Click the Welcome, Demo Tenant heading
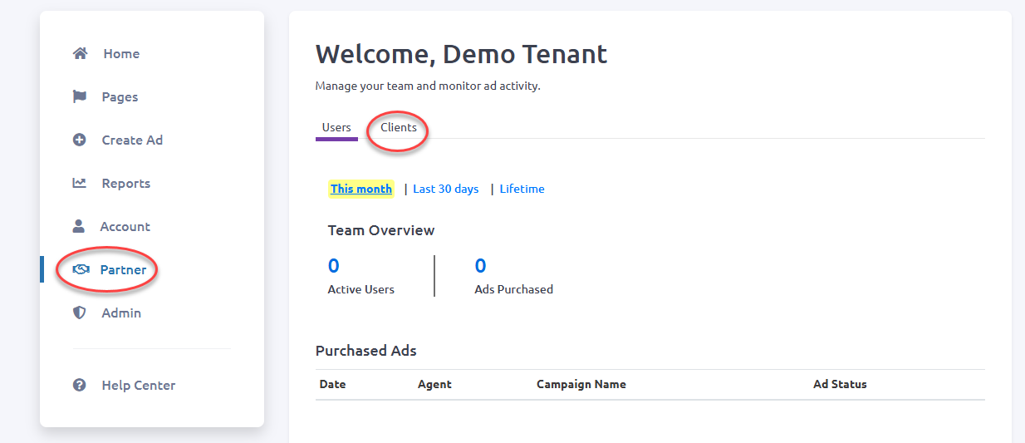1025x443 pixels. pos(462,54)
